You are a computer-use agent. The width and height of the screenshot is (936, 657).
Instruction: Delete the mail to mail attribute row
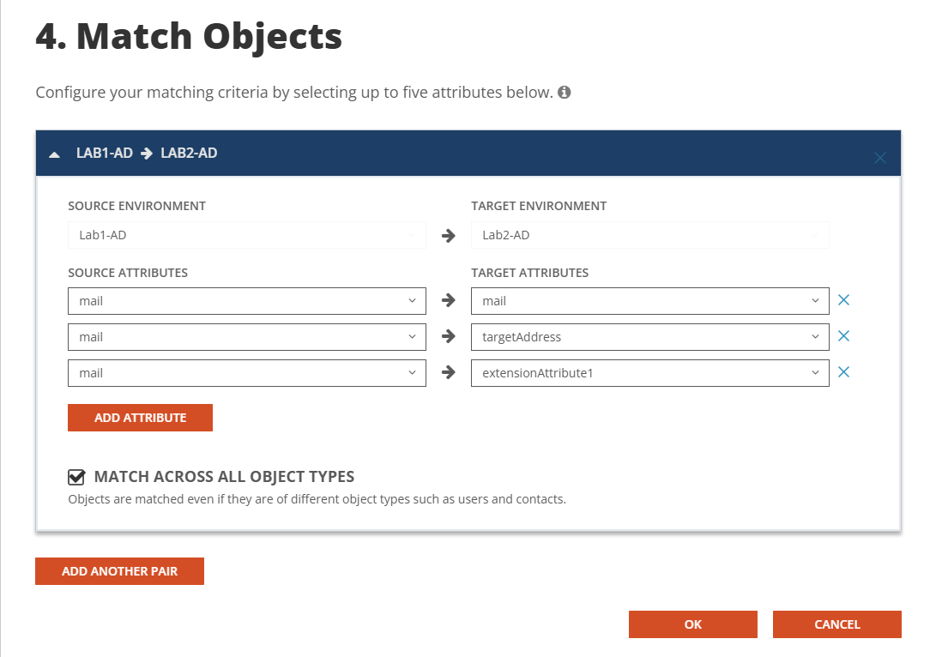point(843,300)
